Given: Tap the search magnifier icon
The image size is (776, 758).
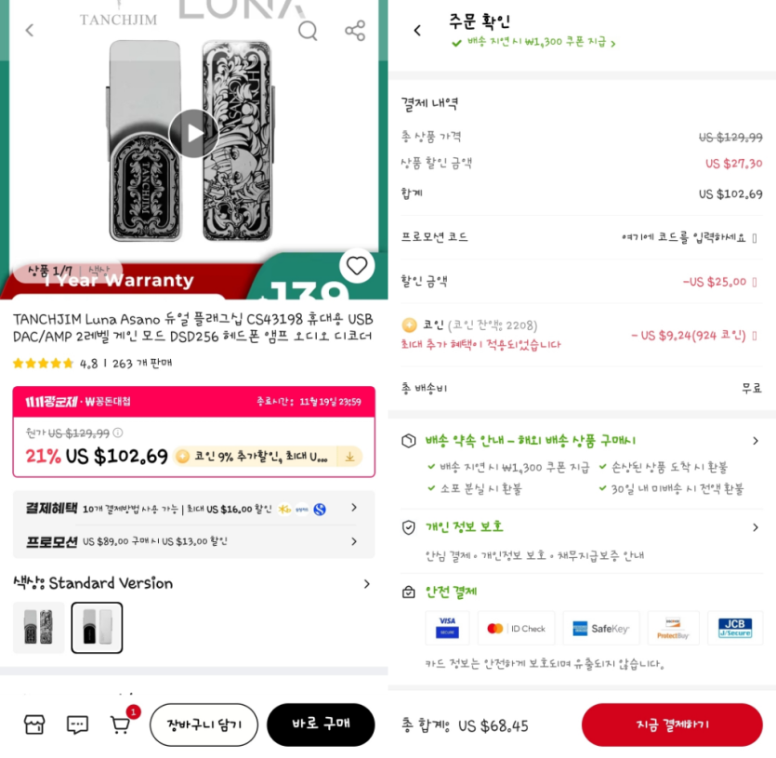Looking at the screenshot, I should [x=308, y=31].
